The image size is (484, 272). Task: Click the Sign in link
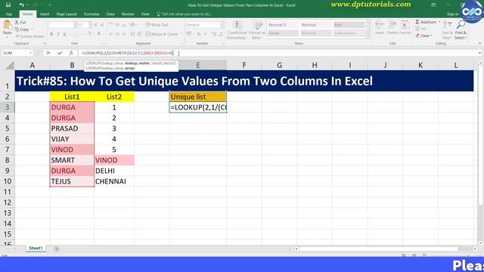(452, 14)
